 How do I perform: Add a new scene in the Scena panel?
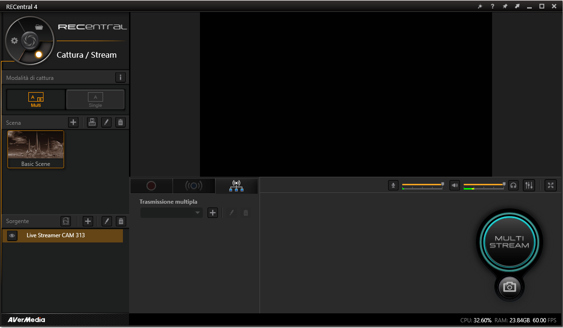coord(73,122)
